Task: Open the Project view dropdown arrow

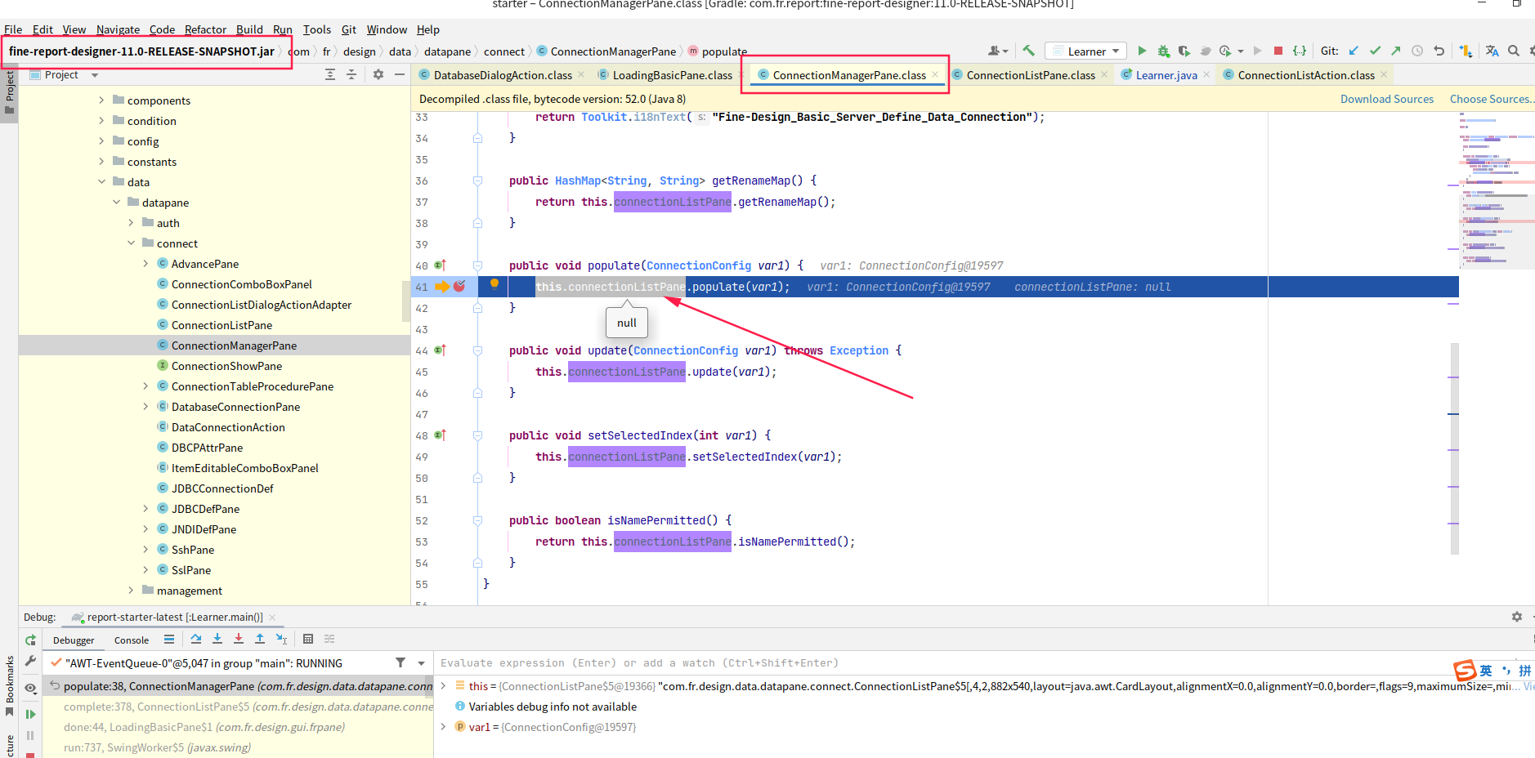Action: (x=95, y=75)
